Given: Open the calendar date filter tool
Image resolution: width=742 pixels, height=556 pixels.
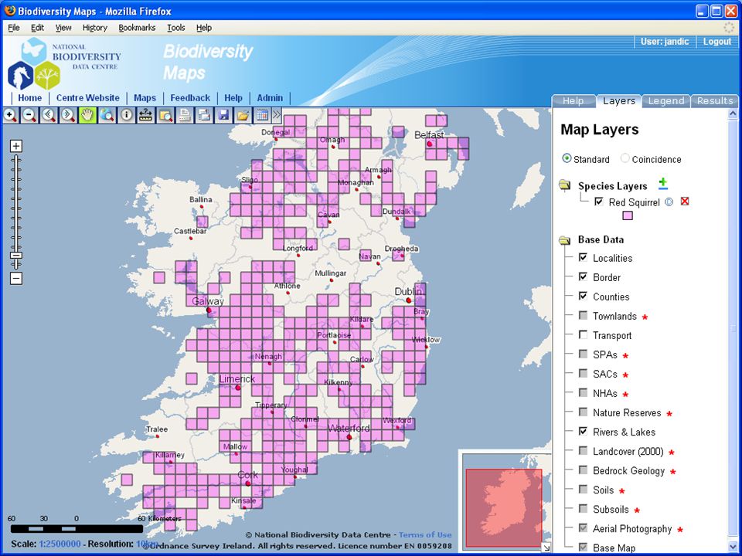Looking at the screenshot, I should click(262, 115).
